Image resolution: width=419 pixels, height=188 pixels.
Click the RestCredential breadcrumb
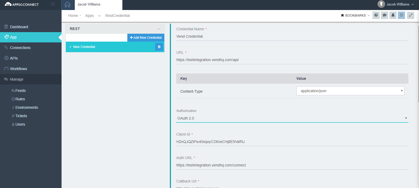117,16
